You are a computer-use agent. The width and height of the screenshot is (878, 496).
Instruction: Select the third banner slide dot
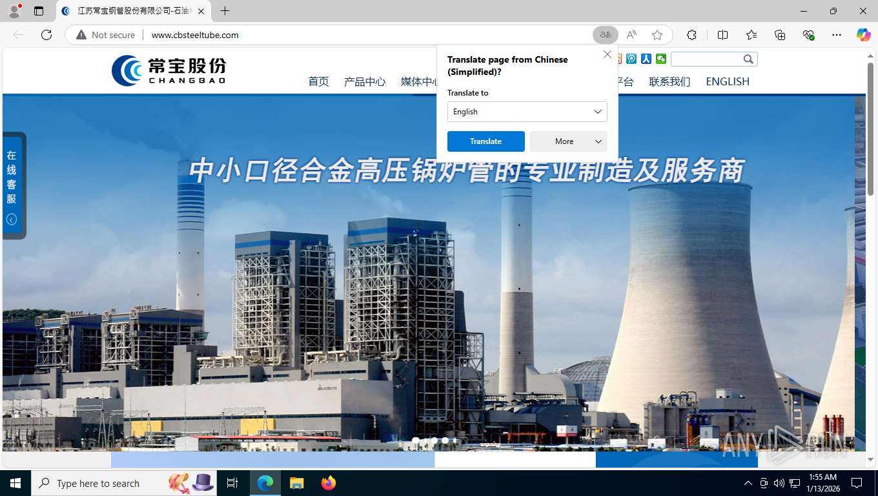tap(434, 440)
